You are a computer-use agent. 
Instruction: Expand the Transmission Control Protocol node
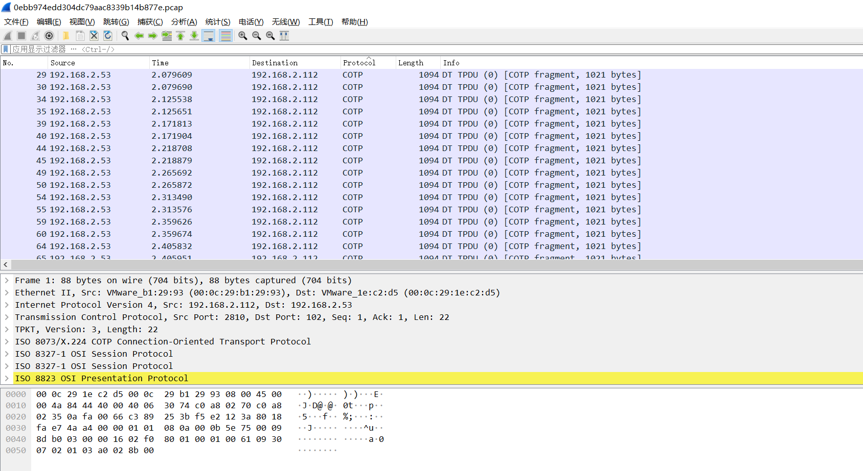coord(7,317)
